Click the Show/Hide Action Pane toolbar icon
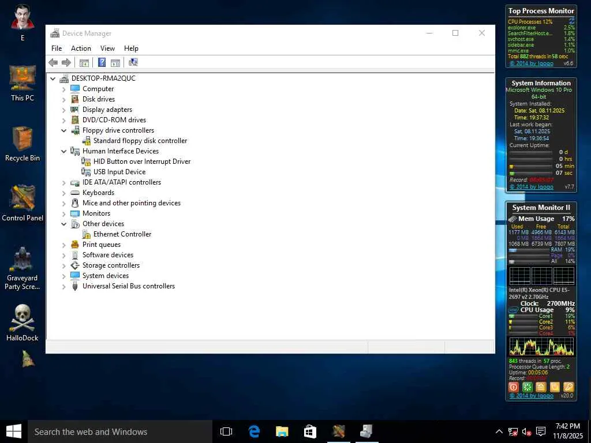The width and height of the screenshot is (591, 443). pyautogui.click(x=115, y=62)
